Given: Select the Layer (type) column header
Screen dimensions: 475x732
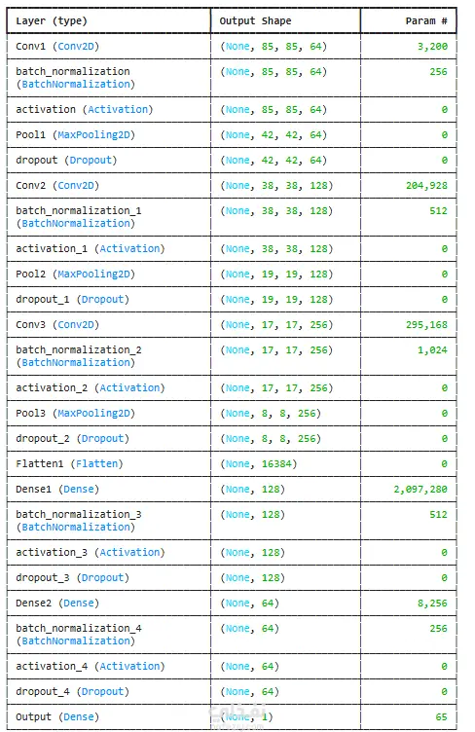Looking at the screenshot, I should pyautogui.click(x=52, y=21).
